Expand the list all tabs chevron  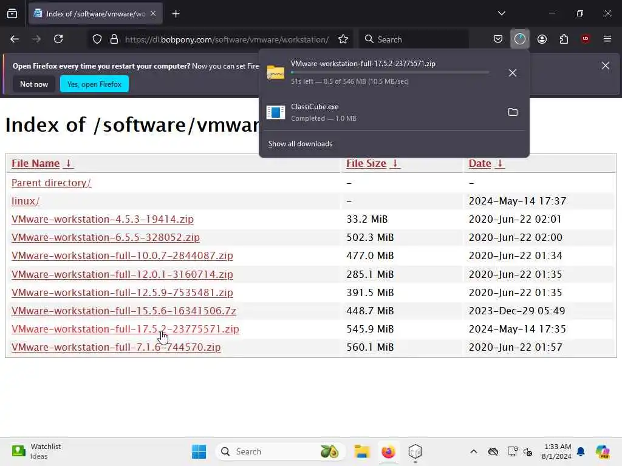(x=501, y=13)
